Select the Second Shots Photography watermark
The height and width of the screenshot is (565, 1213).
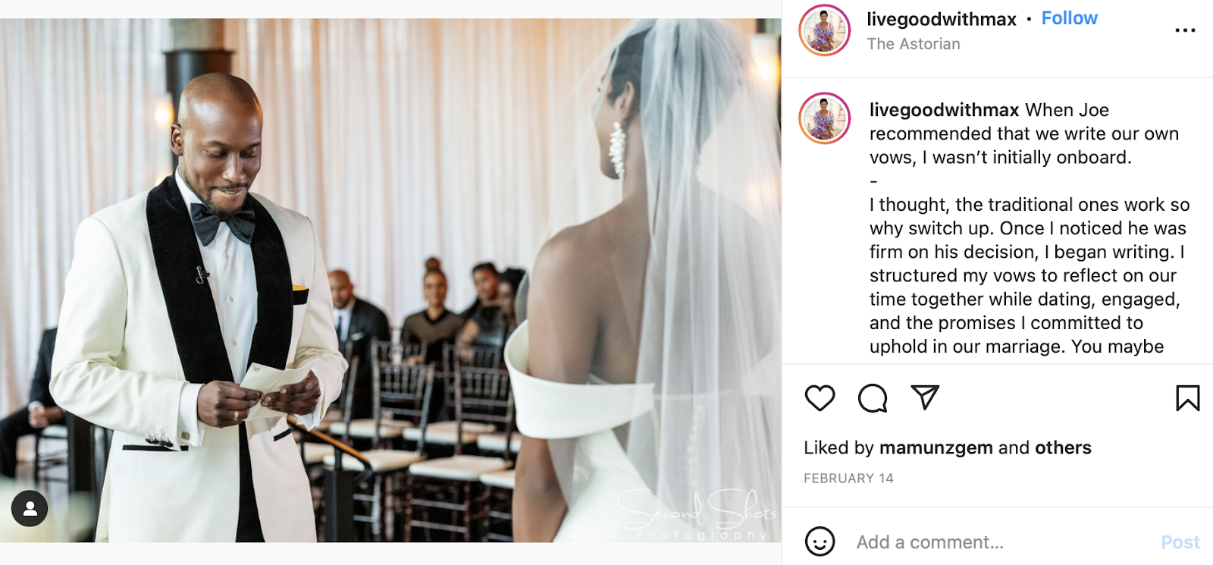coord(697,514)
